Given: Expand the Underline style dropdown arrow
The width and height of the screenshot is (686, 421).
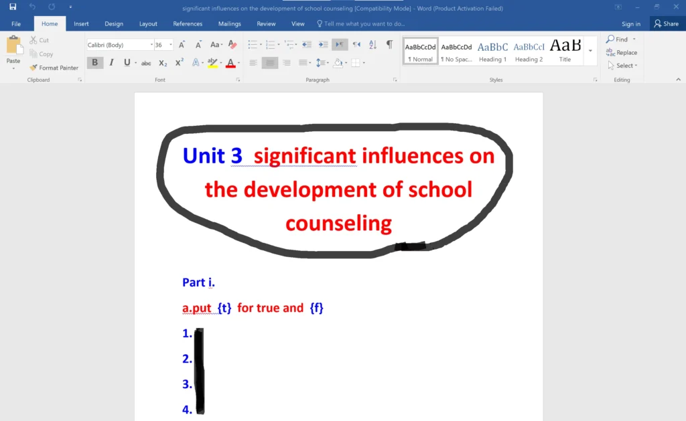Looking at the screenshot, I should [135, 63].
